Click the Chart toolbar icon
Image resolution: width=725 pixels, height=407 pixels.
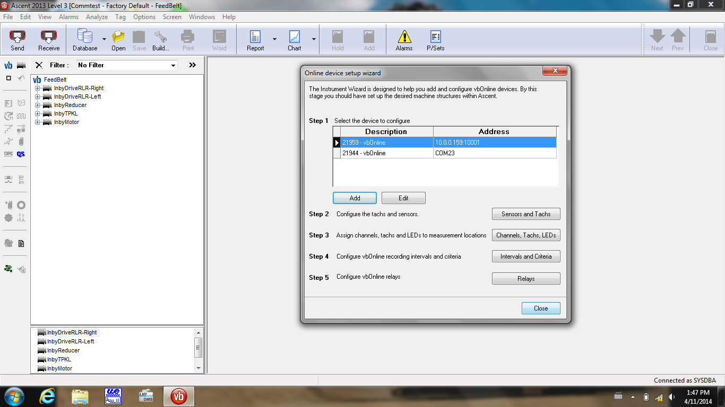295,40
